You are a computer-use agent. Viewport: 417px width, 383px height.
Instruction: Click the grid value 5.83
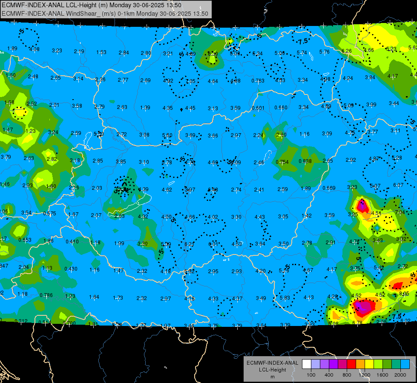[x=285, y=298]
